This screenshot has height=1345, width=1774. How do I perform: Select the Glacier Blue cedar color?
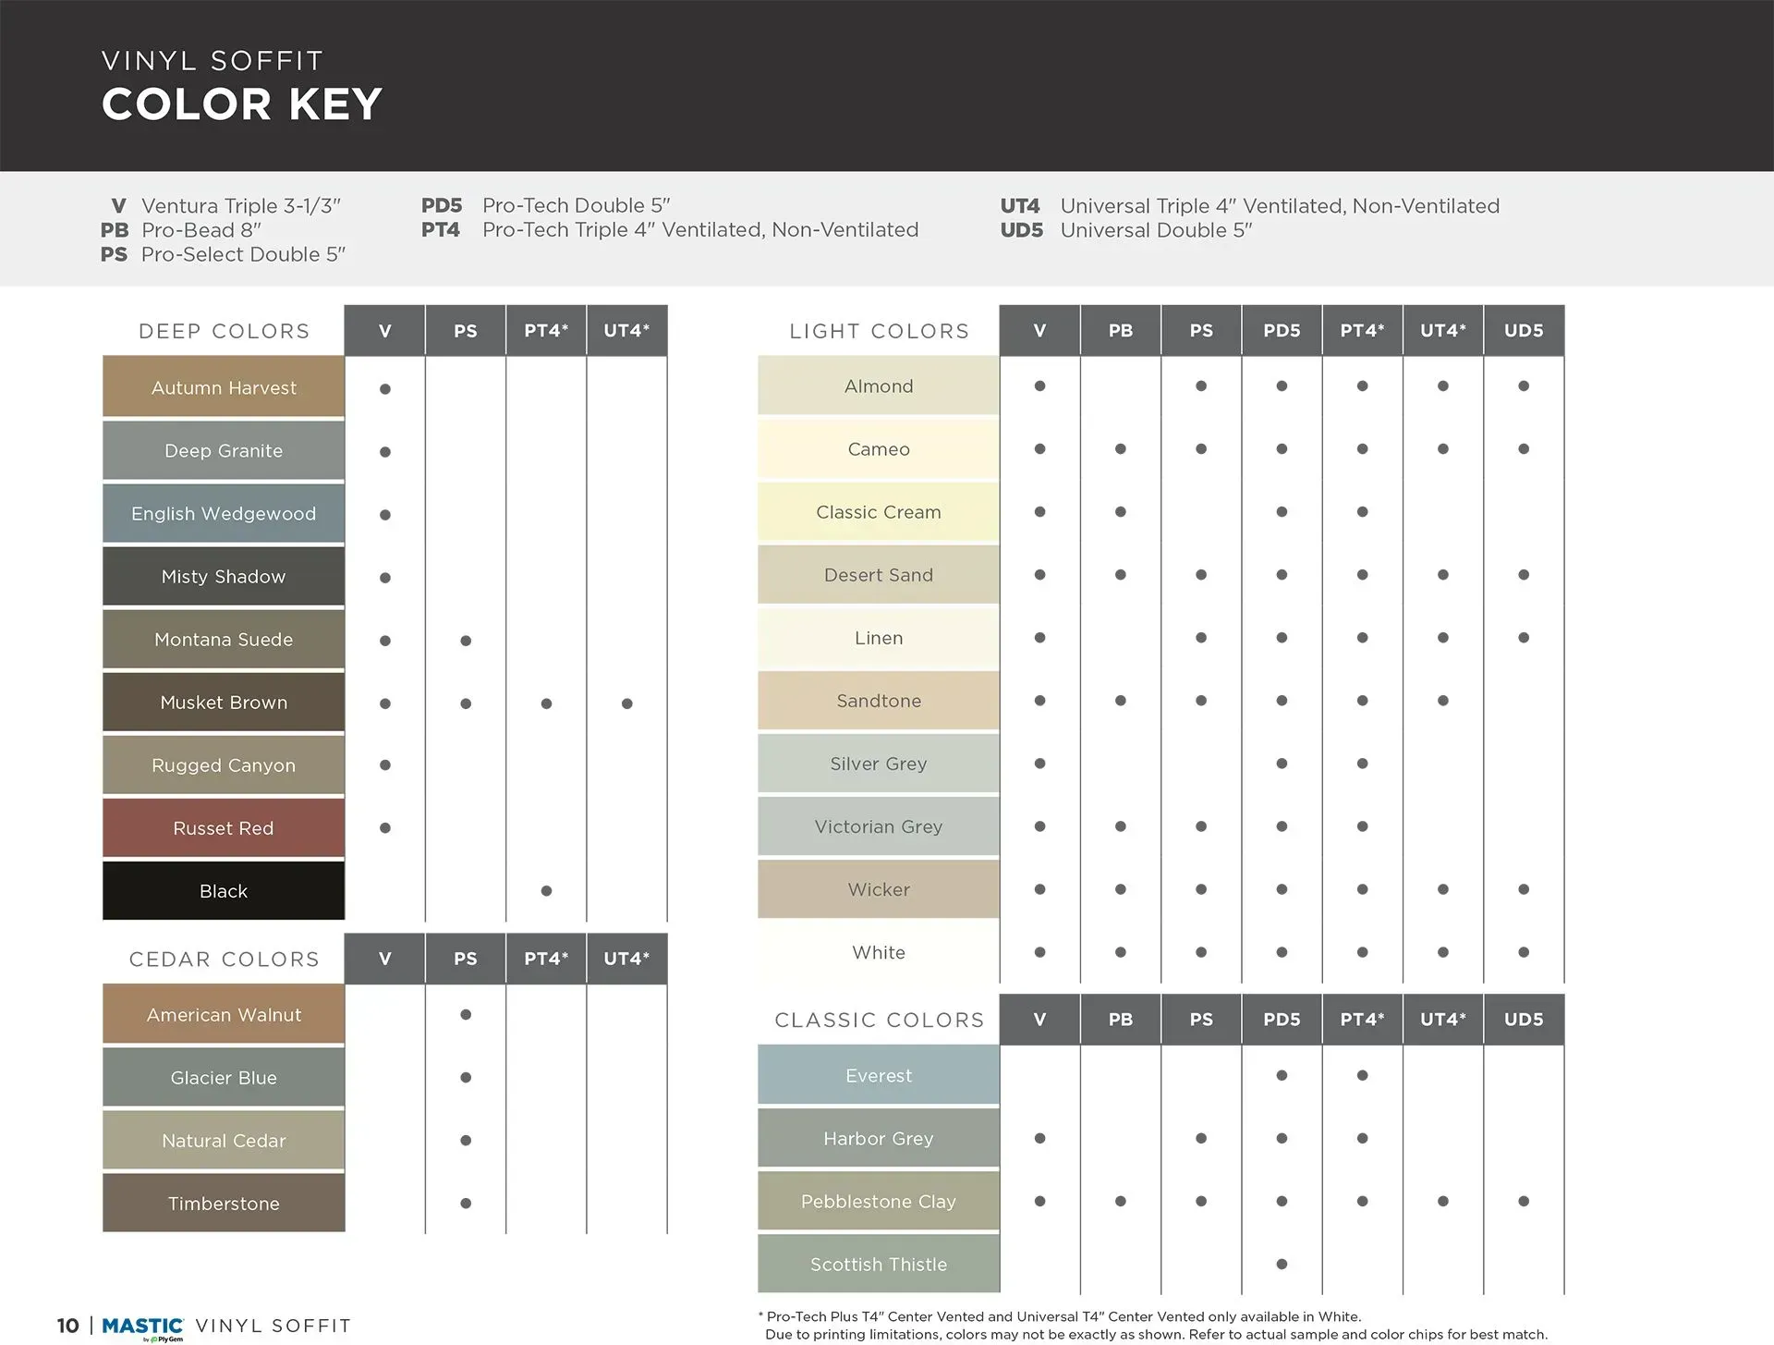223,1077
